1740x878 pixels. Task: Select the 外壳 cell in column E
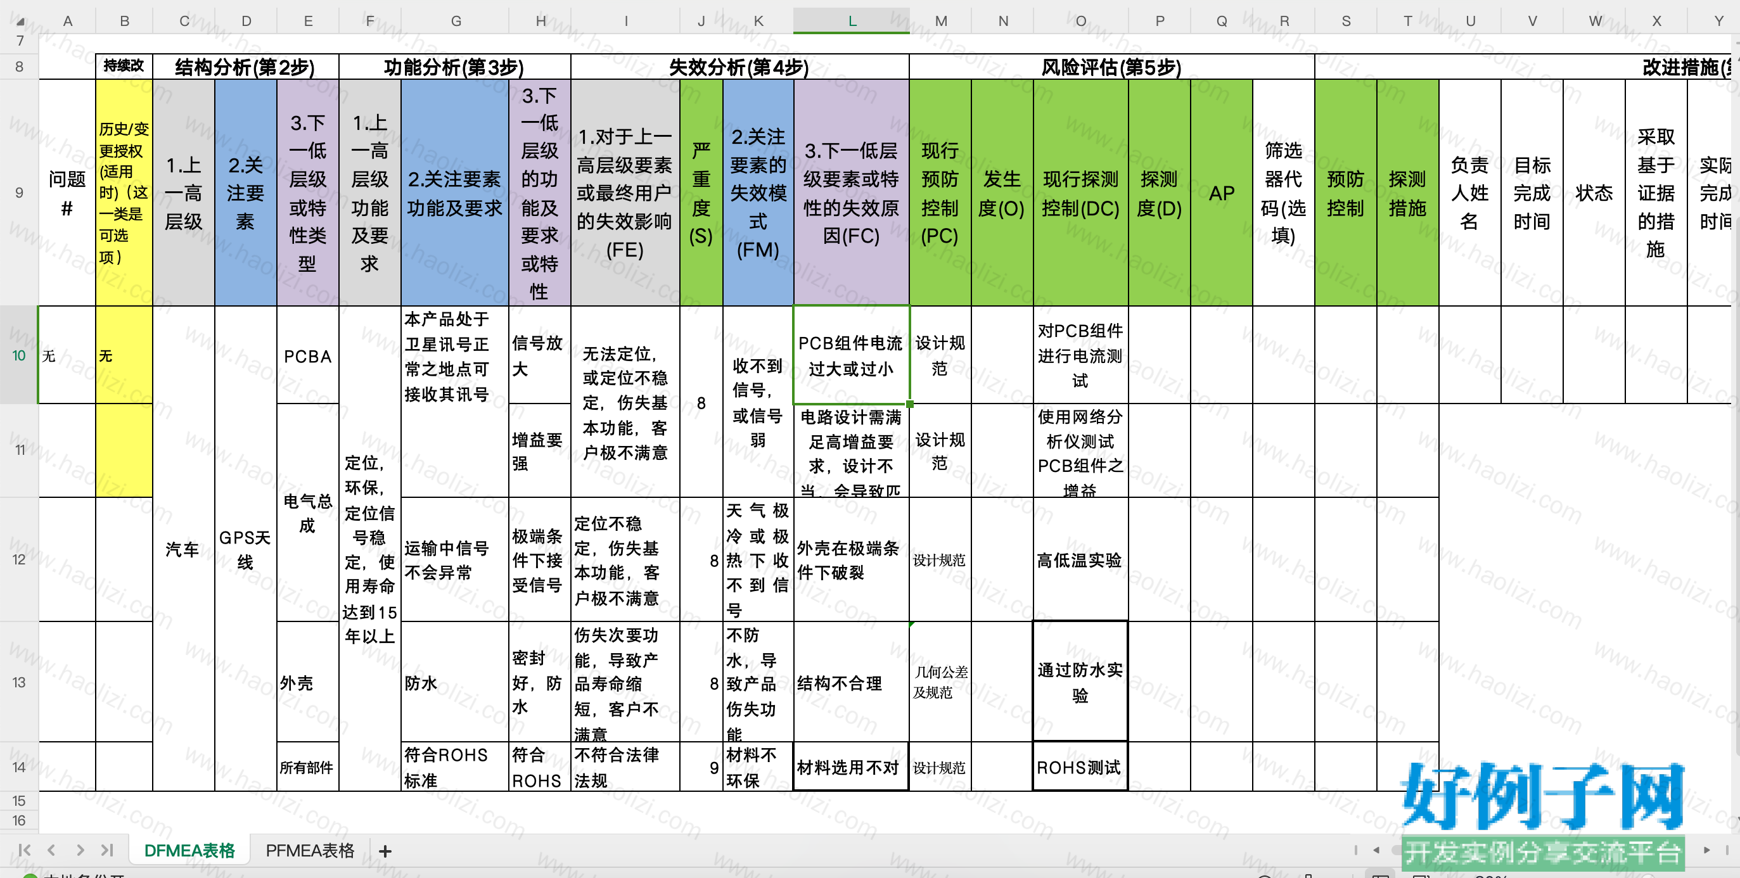(308, 682)
